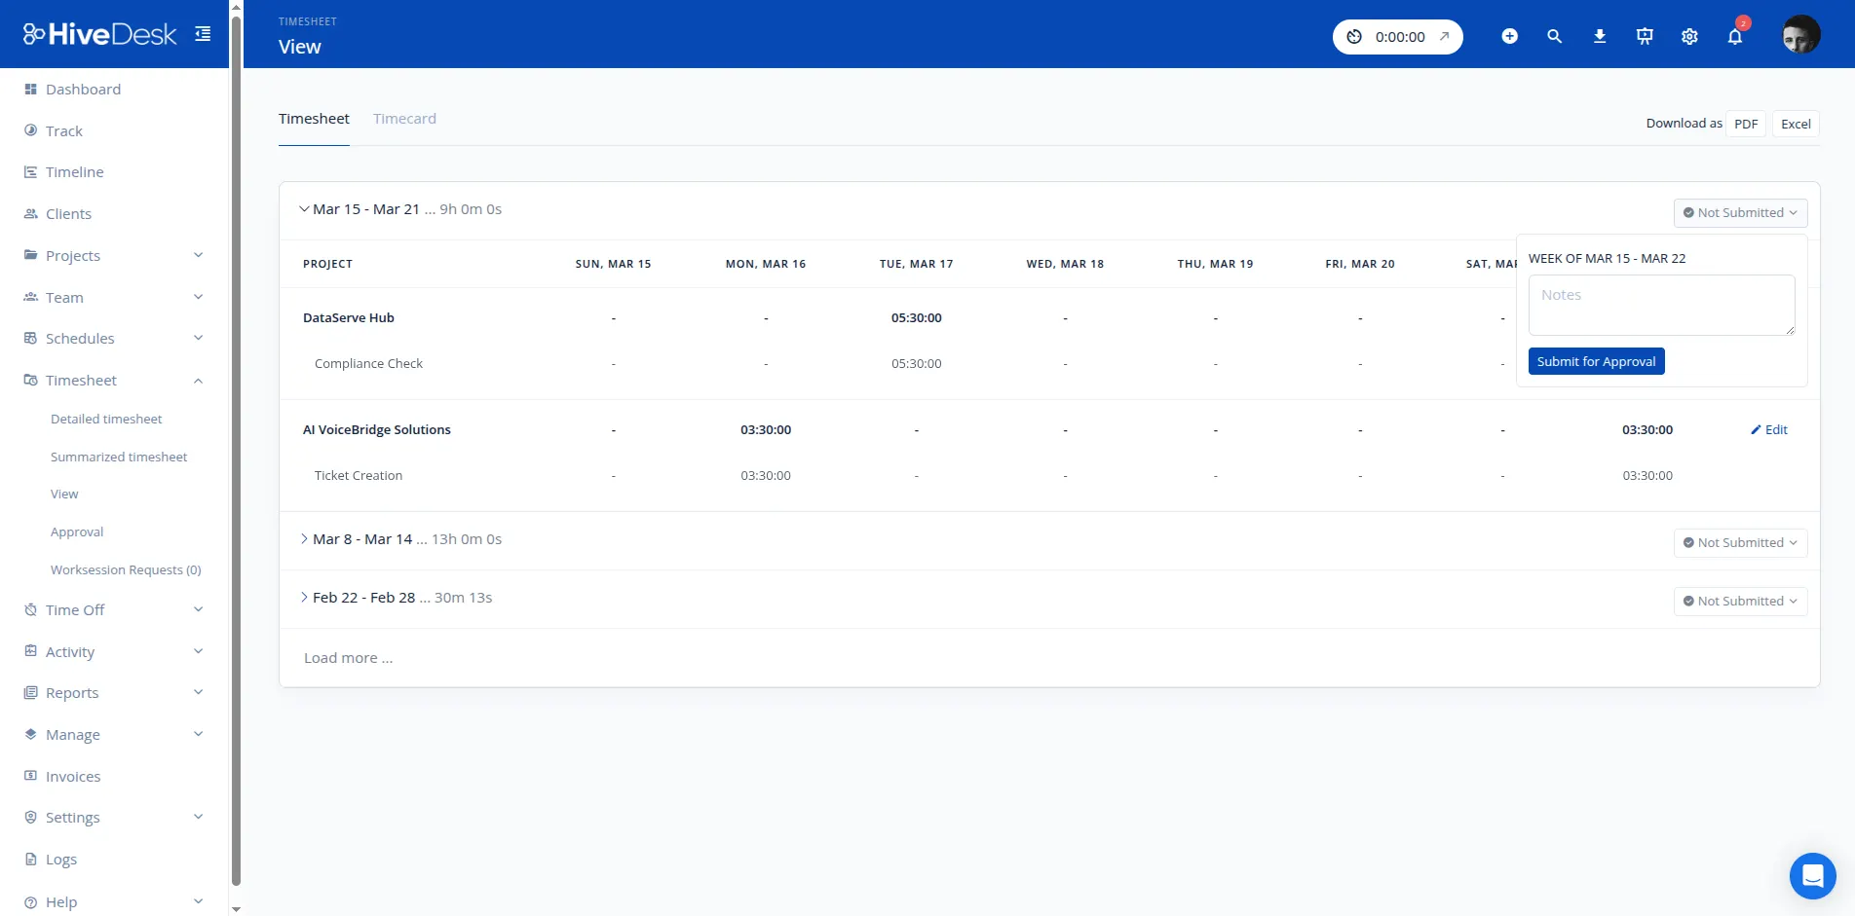Click the download icon in the header
The image size is (1855, 916).
click(1599, 36)
